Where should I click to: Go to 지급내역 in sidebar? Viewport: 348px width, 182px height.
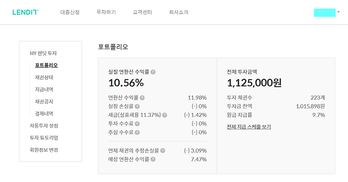coord(44,89)
